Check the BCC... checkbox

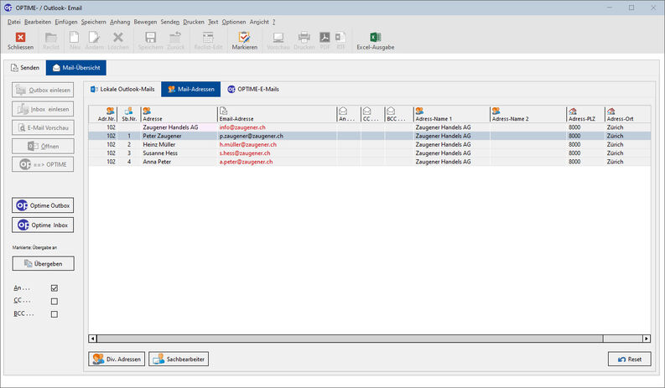pyautogui.click(x=55, y=314)
